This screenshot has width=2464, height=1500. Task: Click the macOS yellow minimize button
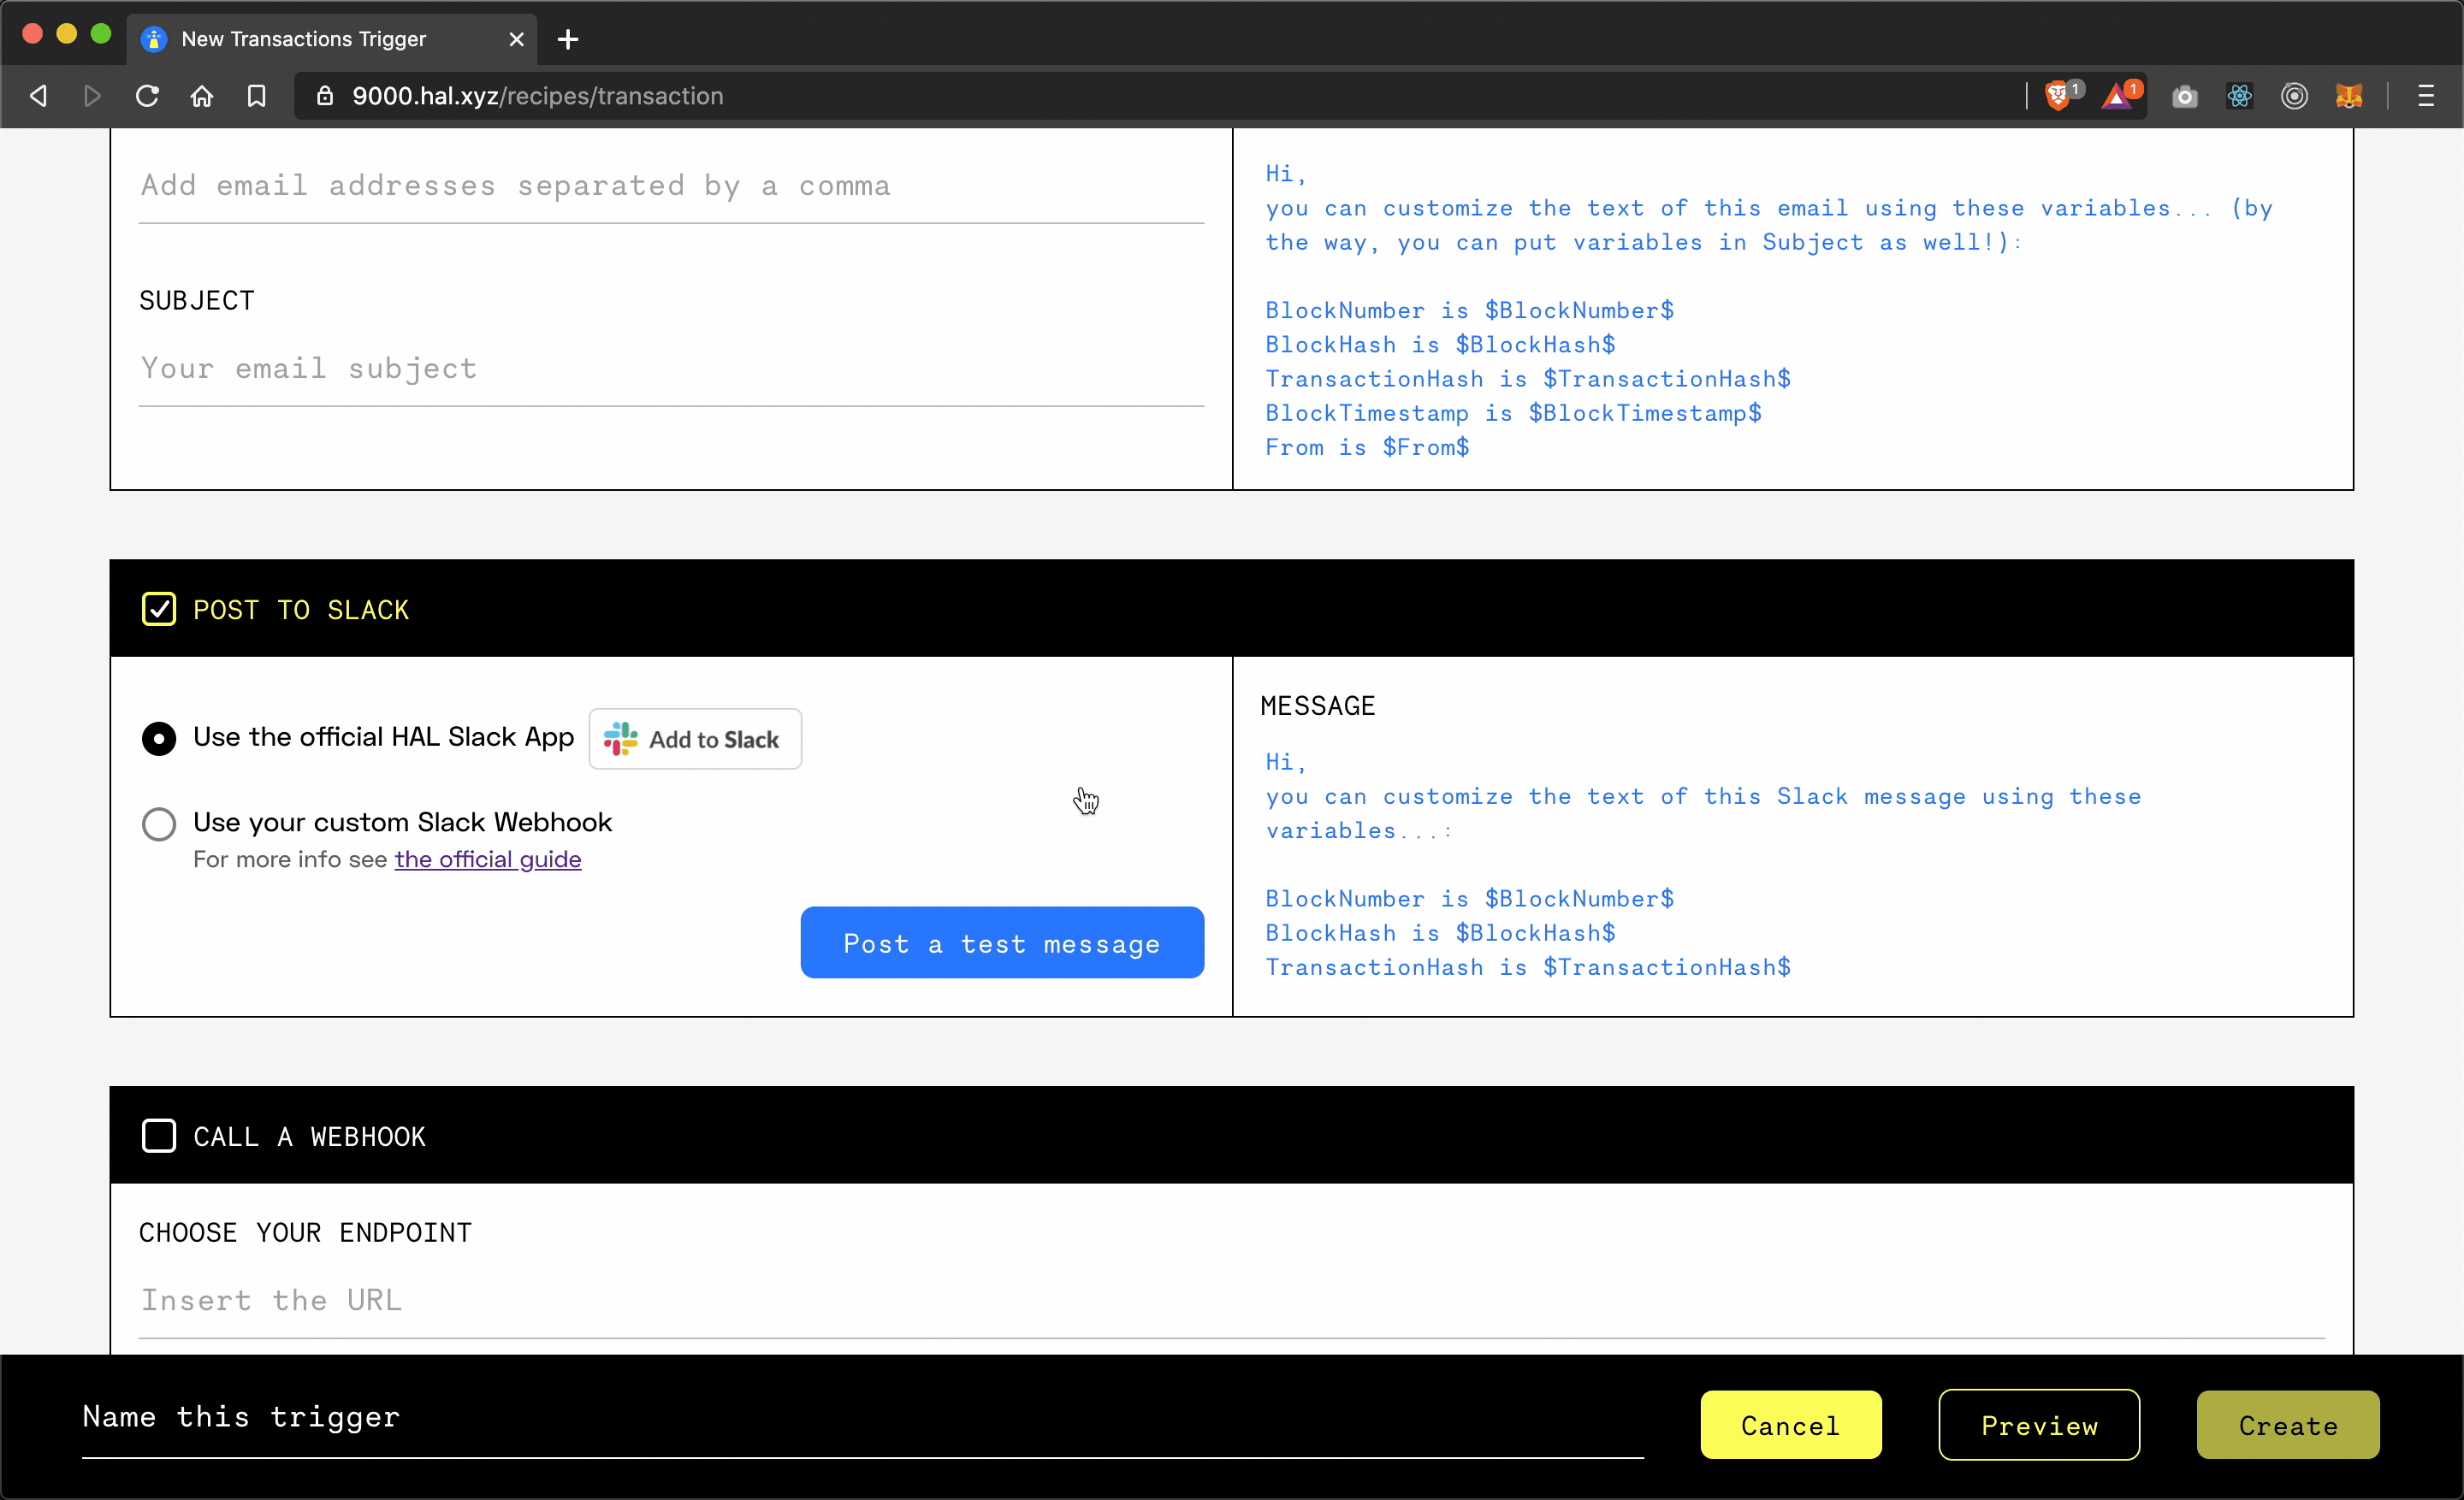coord(67,34)
